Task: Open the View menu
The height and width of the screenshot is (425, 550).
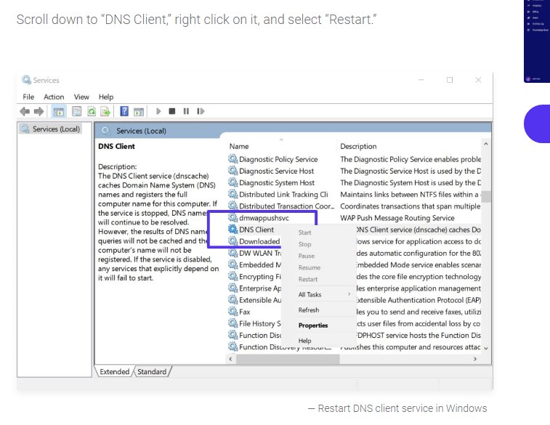Action: [x=81, y=97]
